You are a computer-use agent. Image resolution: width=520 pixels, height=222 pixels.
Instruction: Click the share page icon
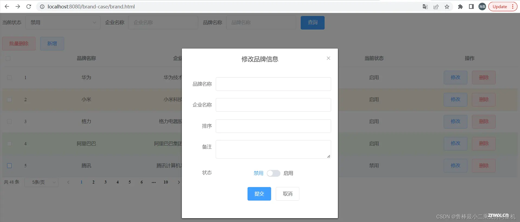(x=436, y=7)
